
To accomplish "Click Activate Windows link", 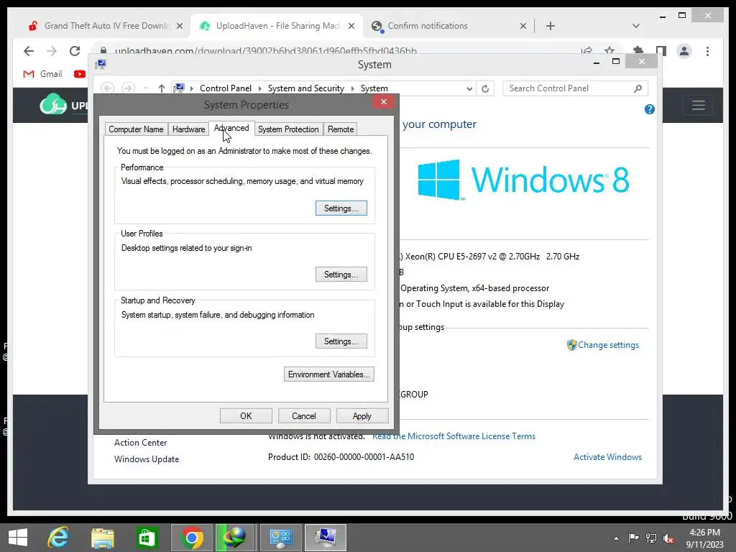I will 607,456.
